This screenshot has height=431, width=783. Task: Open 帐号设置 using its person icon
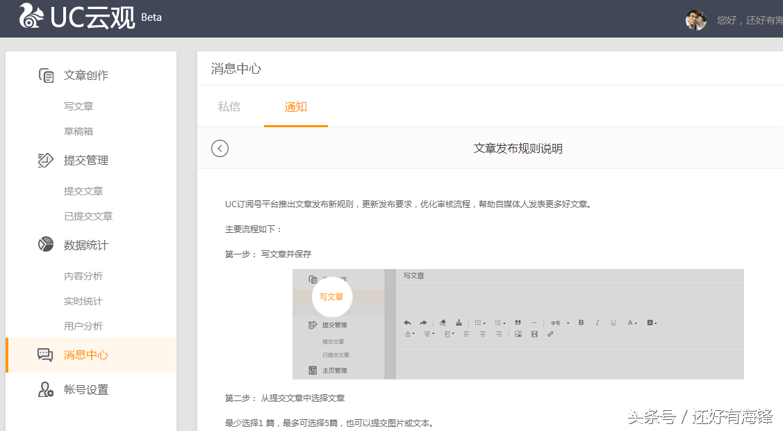click(x=45, y=389)
